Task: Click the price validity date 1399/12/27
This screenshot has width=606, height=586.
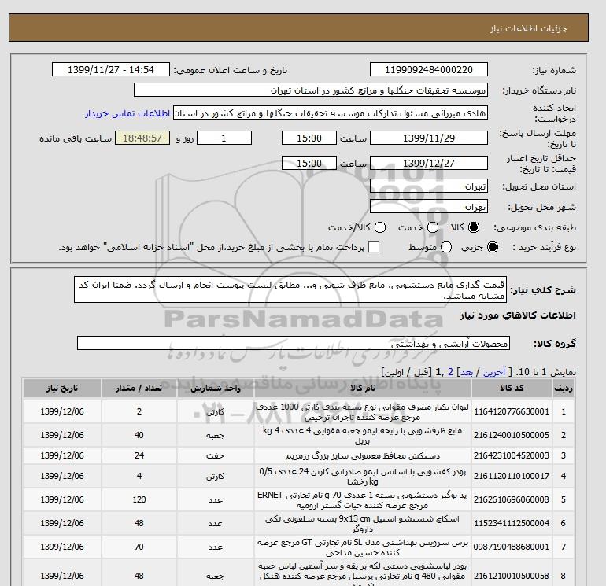Action: point(429,163)
